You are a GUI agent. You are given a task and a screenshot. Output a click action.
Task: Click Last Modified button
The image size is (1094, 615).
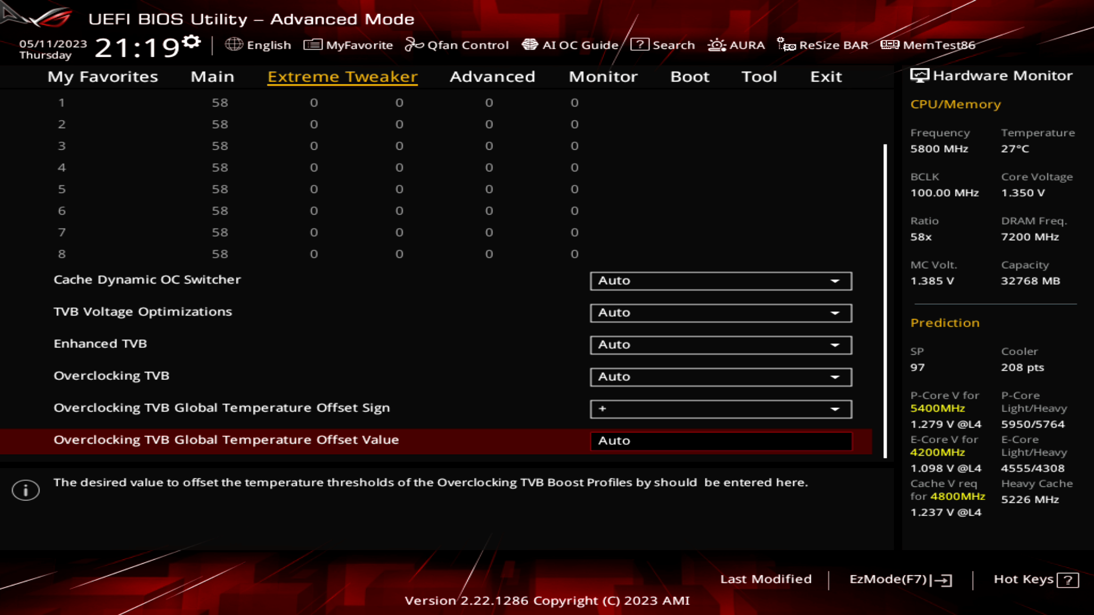(x=766, y=579)
